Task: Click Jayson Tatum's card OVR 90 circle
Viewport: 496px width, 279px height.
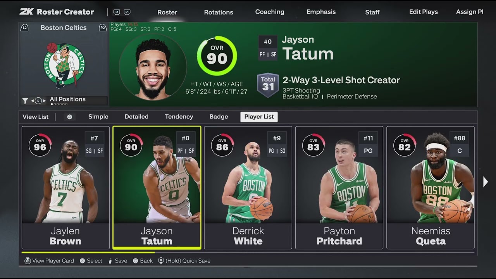Action: pyautogui.click(x=131, y=145)
